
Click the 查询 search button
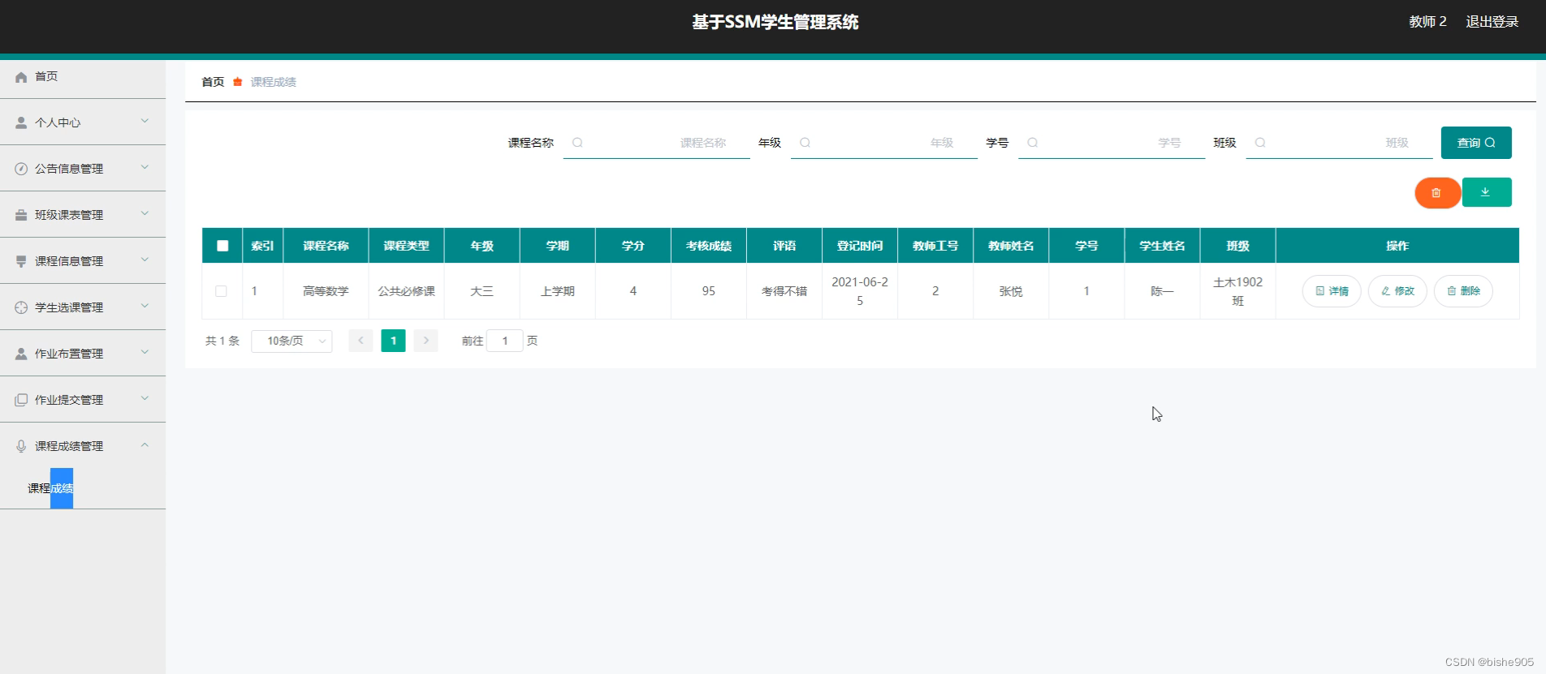(1476, 143)
